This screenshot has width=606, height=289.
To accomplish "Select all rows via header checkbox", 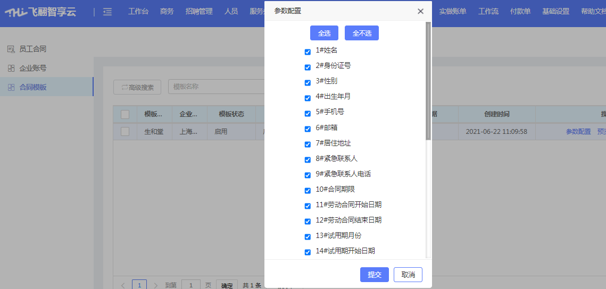I will (125, 114).
